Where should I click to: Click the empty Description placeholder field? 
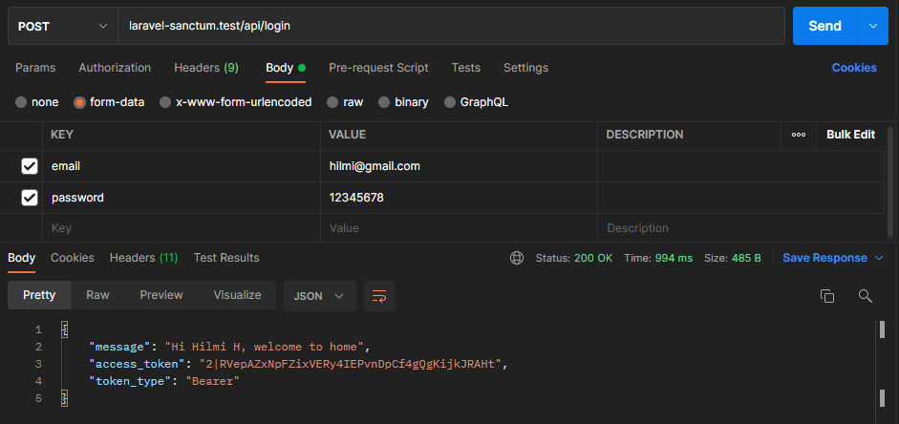pyautogui.click(x=740, y=228)
